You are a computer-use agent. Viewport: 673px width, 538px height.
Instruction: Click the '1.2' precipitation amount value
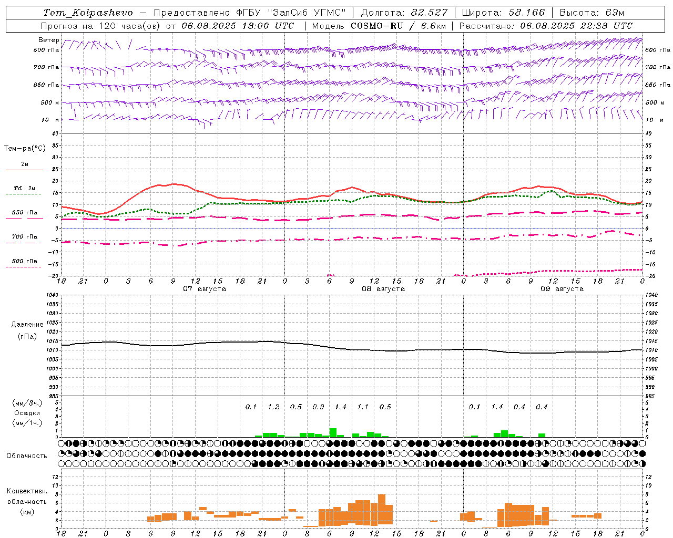pos(273,407)
